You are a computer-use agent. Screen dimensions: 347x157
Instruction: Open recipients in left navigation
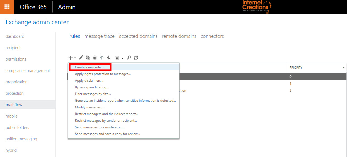point(14,48)
